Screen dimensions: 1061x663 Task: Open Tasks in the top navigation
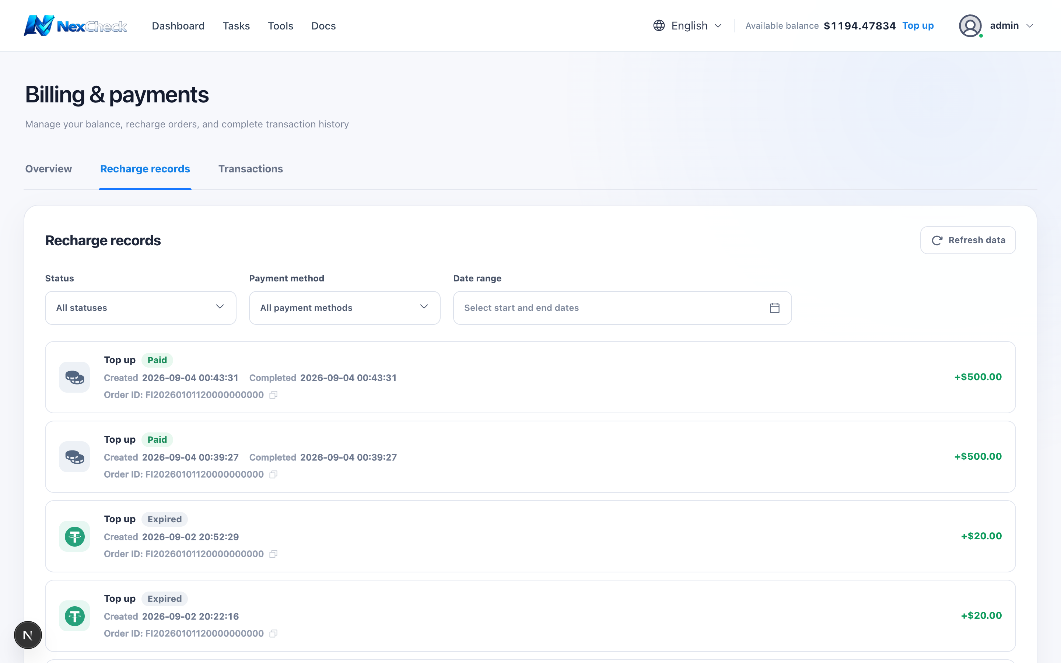[236, 26]
